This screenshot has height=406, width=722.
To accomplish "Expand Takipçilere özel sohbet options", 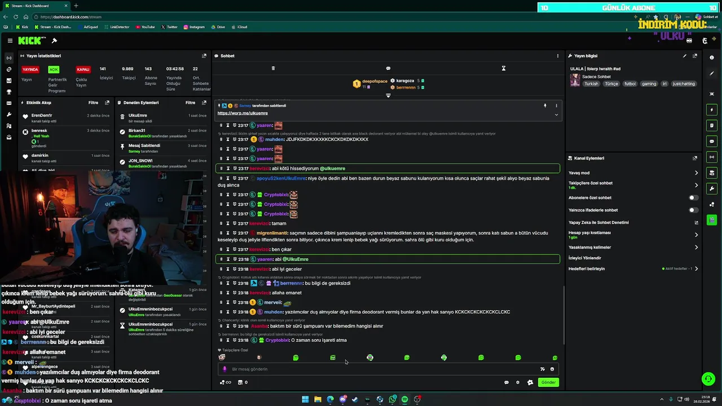I will point(696,185).
